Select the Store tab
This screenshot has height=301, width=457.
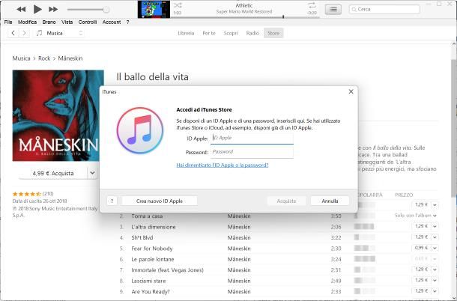pyautogui.click(x=273, y=33)
